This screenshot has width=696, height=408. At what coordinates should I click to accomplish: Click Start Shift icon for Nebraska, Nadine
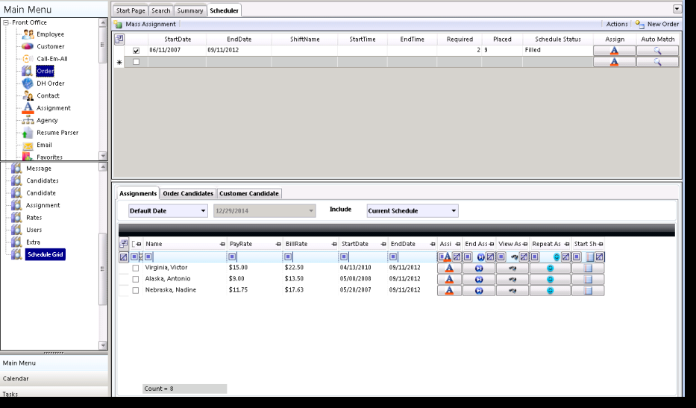tap(588, 291)
